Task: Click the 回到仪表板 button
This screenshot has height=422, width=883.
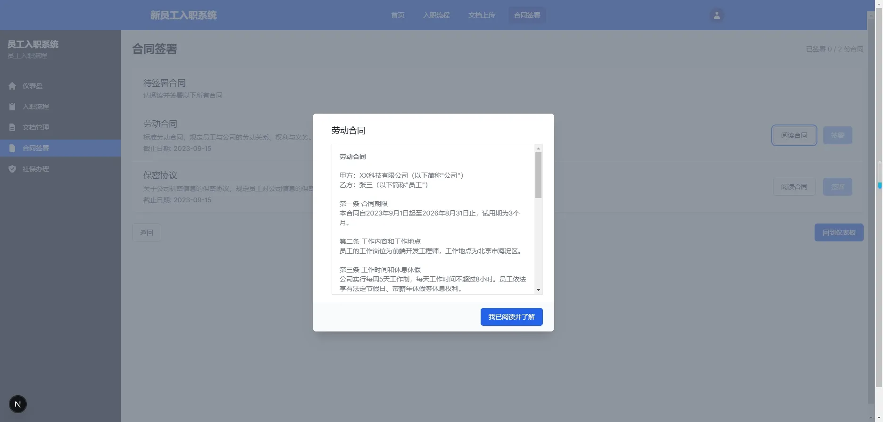Action: coord(839,232)
